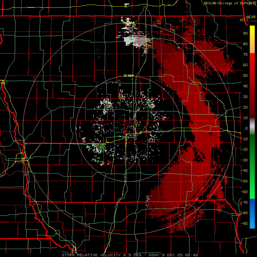Click the 50 NMI range ring label
This screenshot has width=257, height=257.
coord(129,76)
